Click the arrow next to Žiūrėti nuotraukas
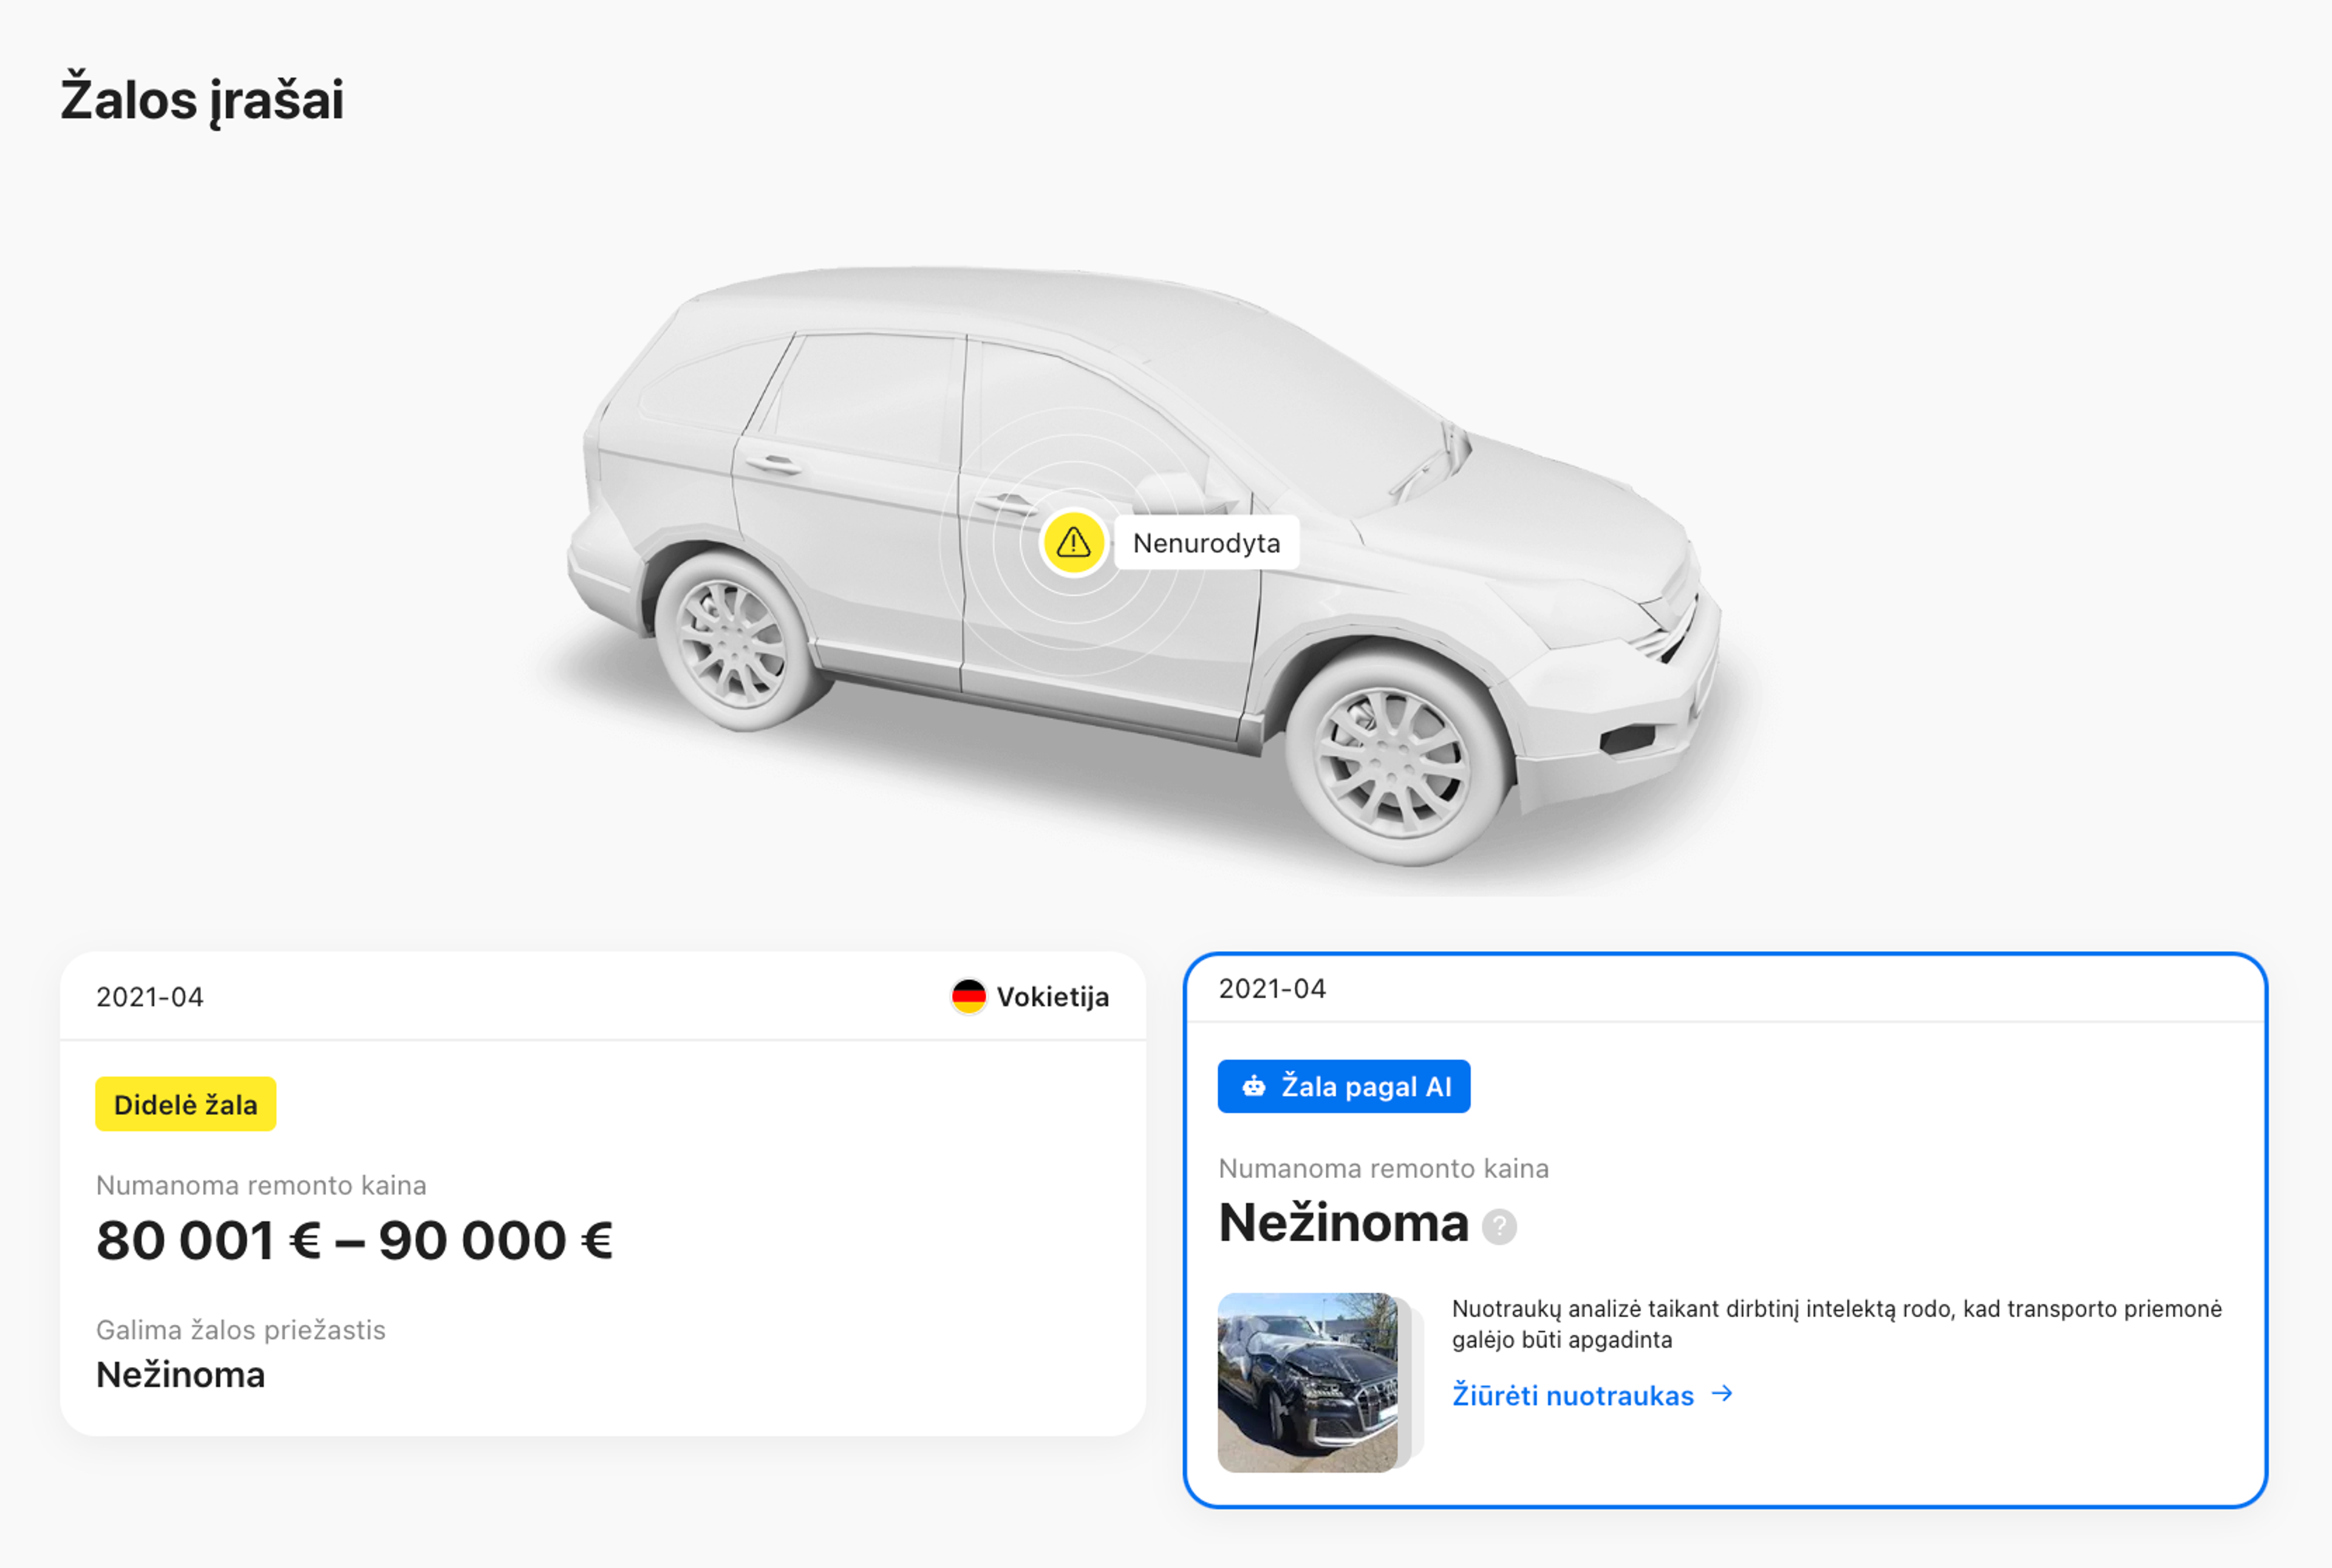Screen dimensions: 2332x1568 [x=1722, y=1394]
